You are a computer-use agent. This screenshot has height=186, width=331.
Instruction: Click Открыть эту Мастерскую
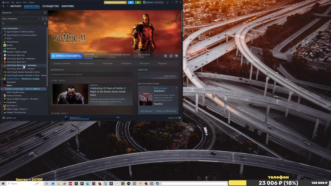[x=166, y=111]
